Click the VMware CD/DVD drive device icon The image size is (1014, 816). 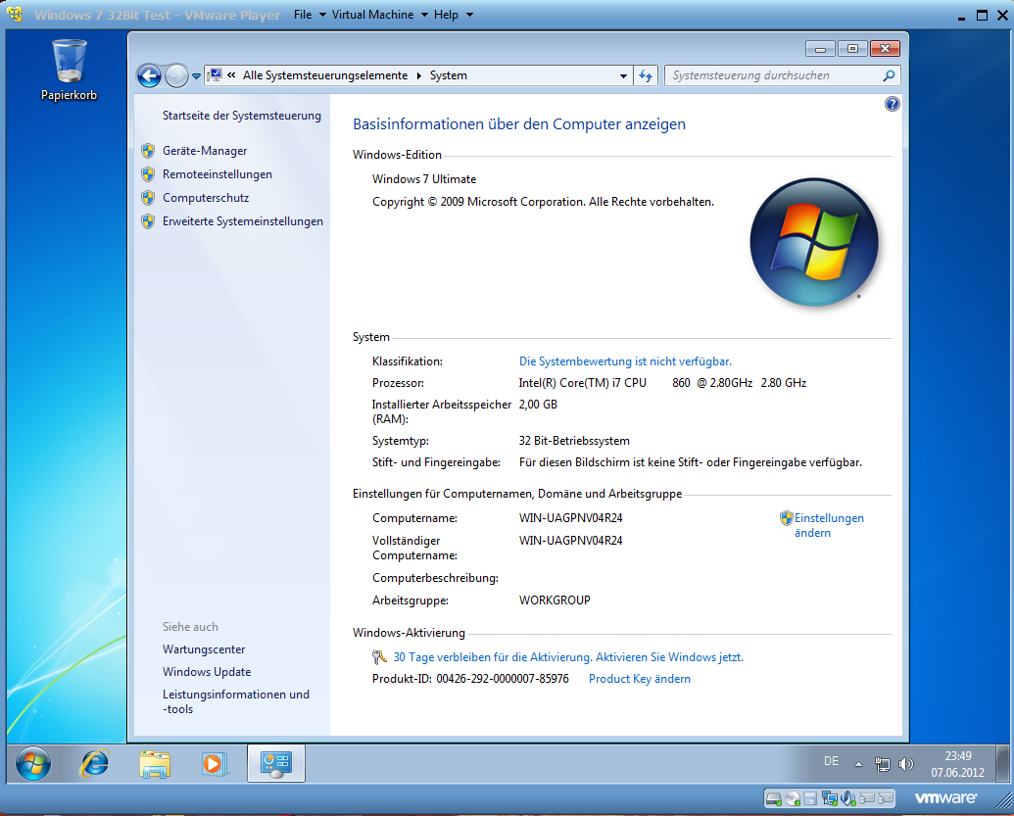(x=793, y=798)
